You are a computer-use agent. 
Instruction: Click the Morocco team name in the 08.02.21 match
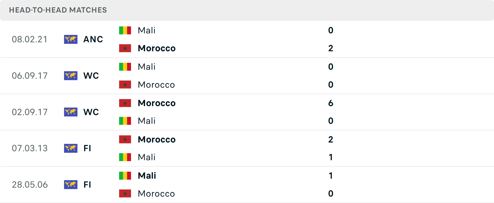tap(157, 48)
